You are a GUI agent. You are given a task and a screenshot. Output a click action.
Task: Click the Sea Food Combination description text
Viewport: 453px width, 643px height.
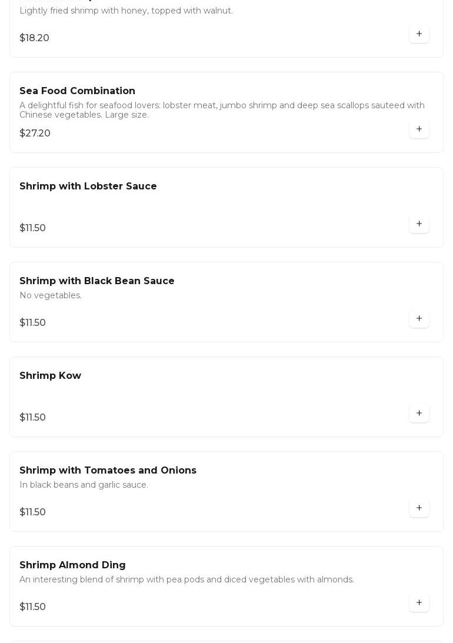click(222, 110)
